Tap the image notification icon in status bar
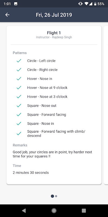Screen dimensions: 108x217 (16, 4)
